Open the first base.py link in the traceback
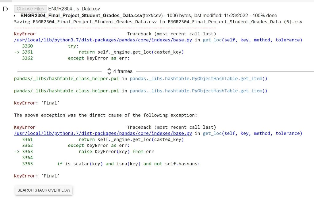This screenshot has height=198, width=314. (x=103, y=40)
